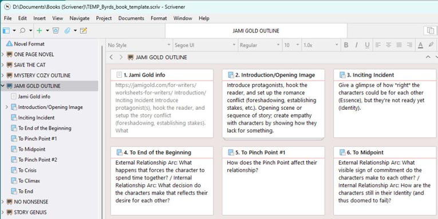
Task: Set left text alignment
Action: click(x=378, y=45)
